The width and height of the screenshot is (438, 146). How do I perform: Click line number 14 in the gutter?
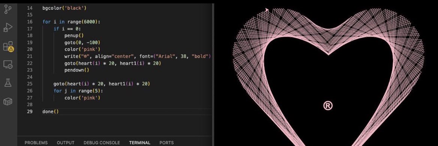pos(29,8)
